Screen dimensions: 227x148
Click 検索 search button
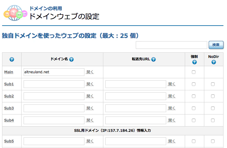click(216, 45)
